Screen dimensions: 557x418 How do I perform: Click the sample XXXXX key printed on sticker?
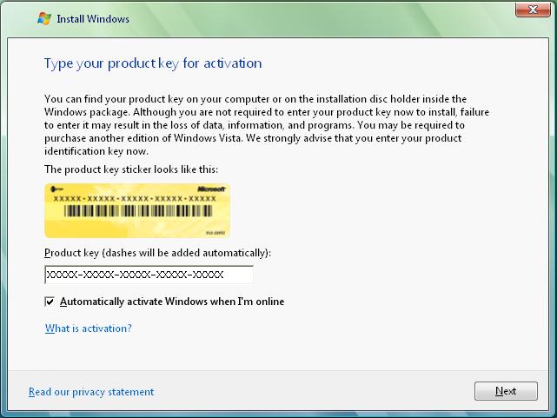(135, 199)
